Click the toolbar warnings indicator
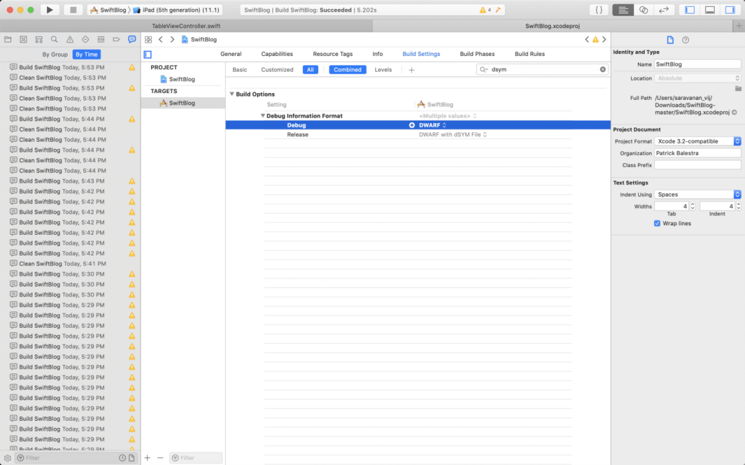Image resolution: width=745 pixels, height=465 pixels. point(485,10)
